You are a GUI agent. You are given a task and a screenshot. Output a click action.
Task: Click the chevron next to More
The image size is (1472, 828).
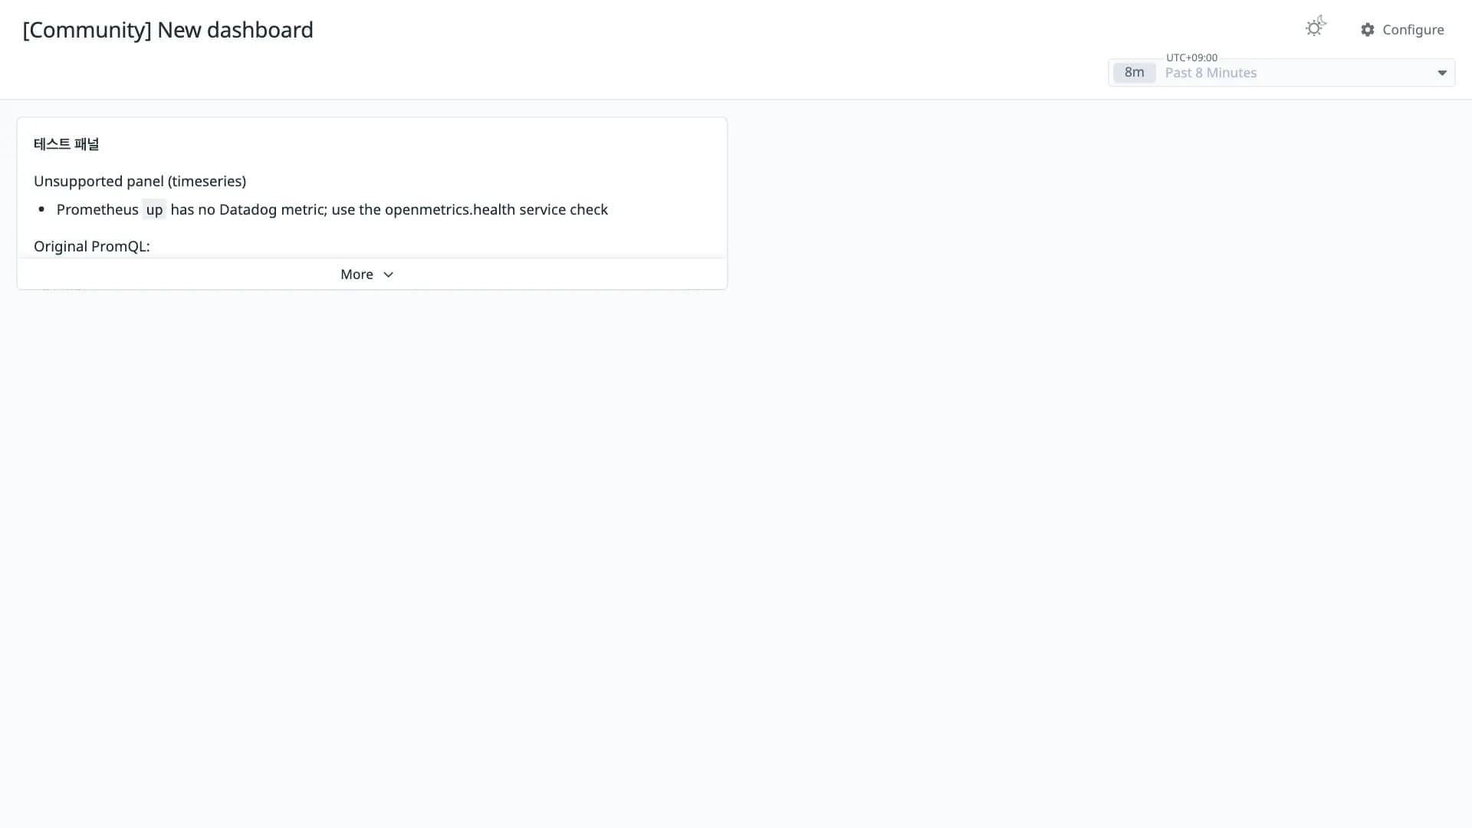pyautogui.click(x=389, y=274)
